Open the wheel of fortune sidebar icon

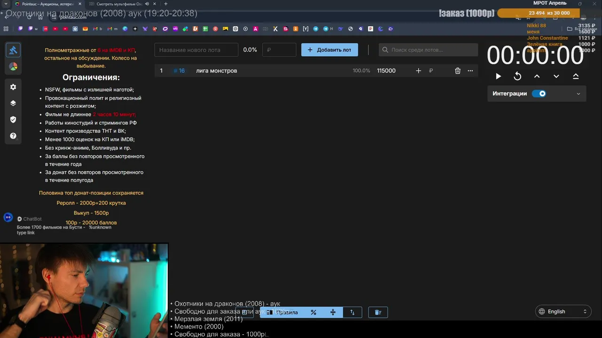click(13, 67)
